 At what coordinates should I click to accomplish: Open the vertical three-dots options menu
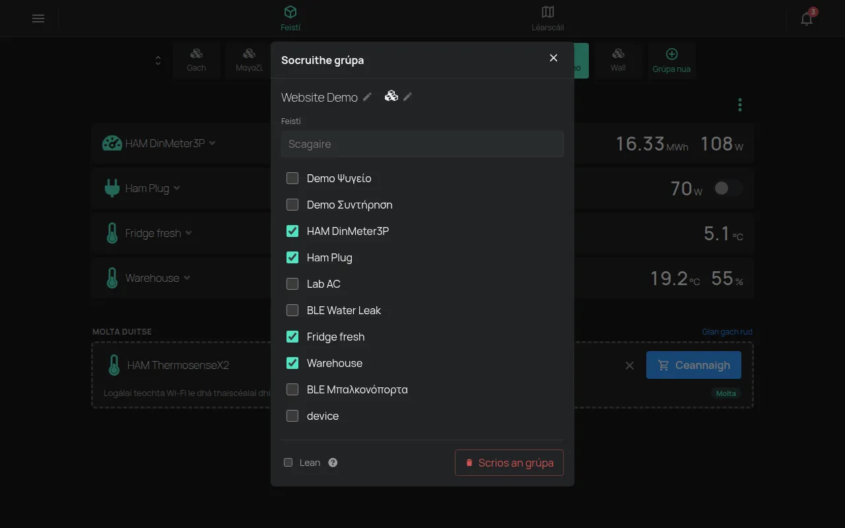[x=740, y=105]
